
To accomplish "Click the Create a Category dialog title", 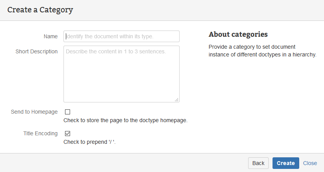I will 40,10.
